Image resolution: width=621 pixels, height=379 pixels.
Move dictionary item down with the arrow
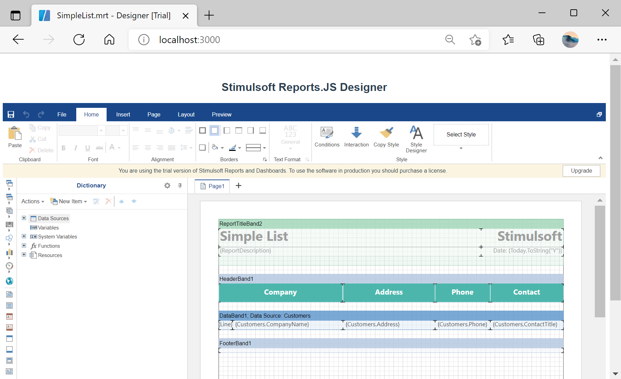134,201
